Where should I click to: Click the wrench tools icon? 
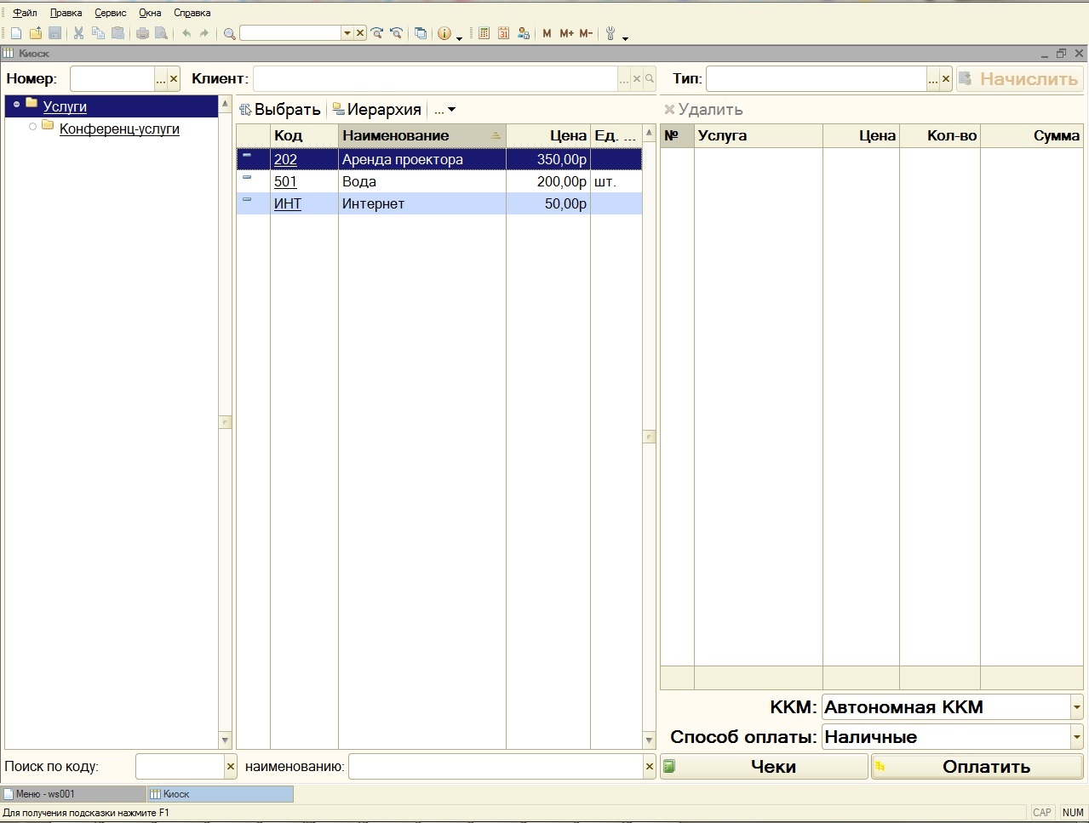(x=610, y=33)
